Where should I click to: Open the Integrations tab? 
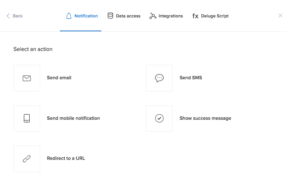pyautogui.click(x=170, y=16)
